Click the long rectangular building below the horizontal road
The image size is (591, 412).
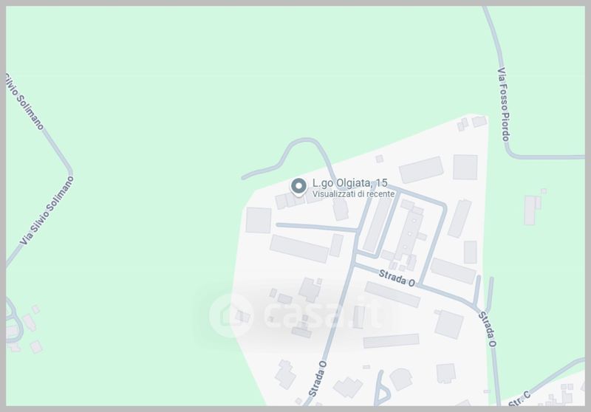coord(299,249)
